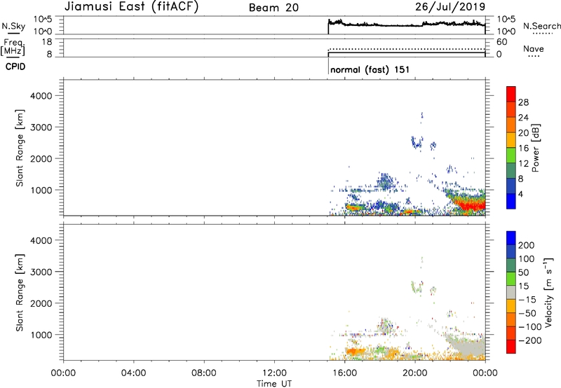Click the "Slant Range [km]" label of power panel
The width and height of the screenshot is (561, 388).
click(20, 148)
